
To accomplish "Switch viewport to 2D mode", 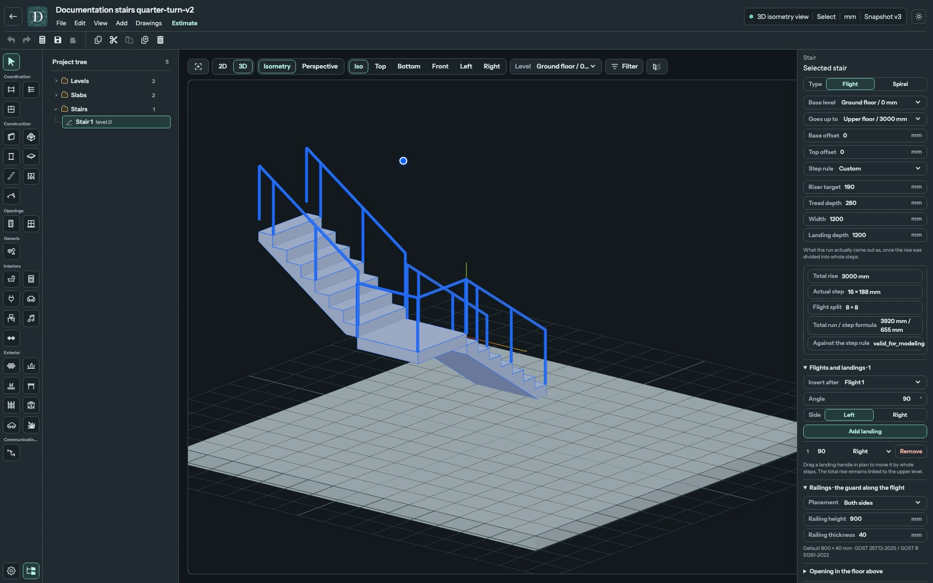I will click(x=223, y=67).
